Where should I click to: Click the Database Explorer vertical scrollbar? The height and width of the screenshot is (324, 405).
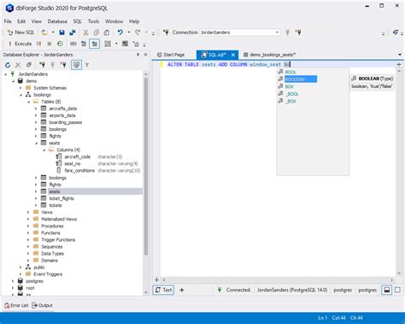point(146,165)
